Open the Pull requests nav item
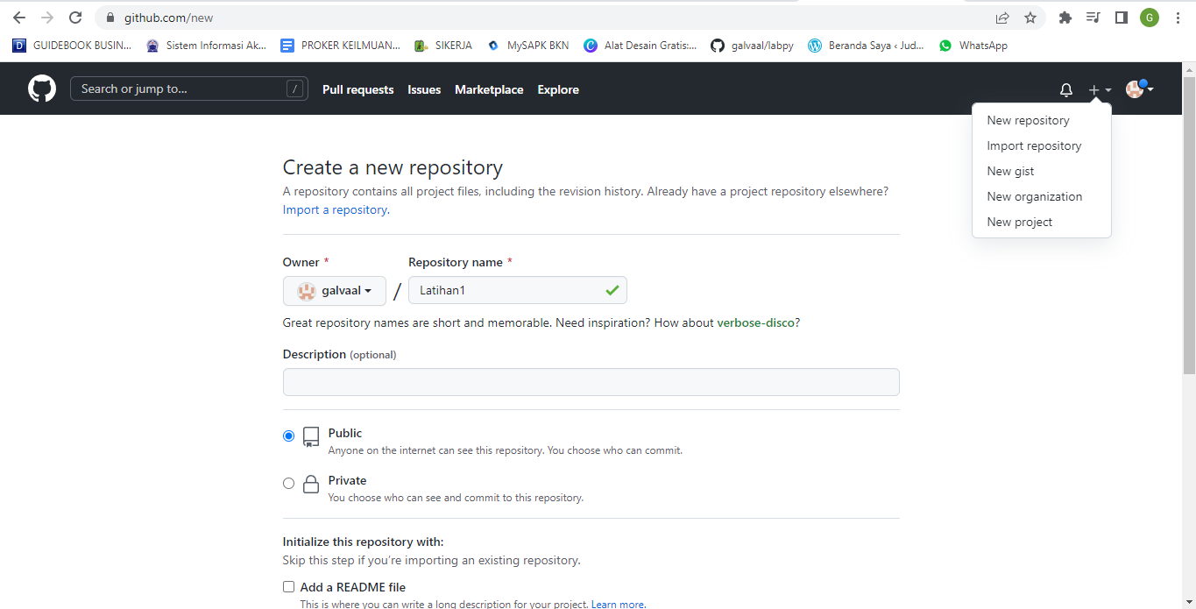Viewport: 1196px width, 609px height. point(357,89)
